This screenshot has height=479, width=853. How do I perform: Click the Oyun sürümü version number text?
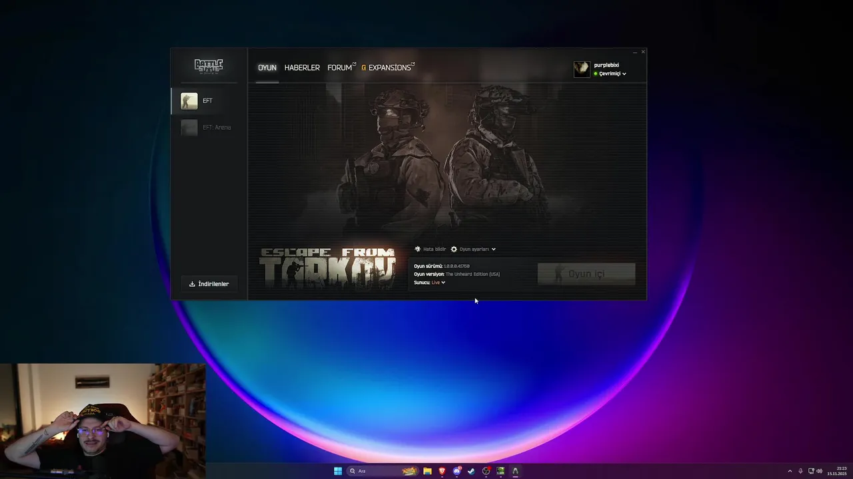[x=456, y=266]
